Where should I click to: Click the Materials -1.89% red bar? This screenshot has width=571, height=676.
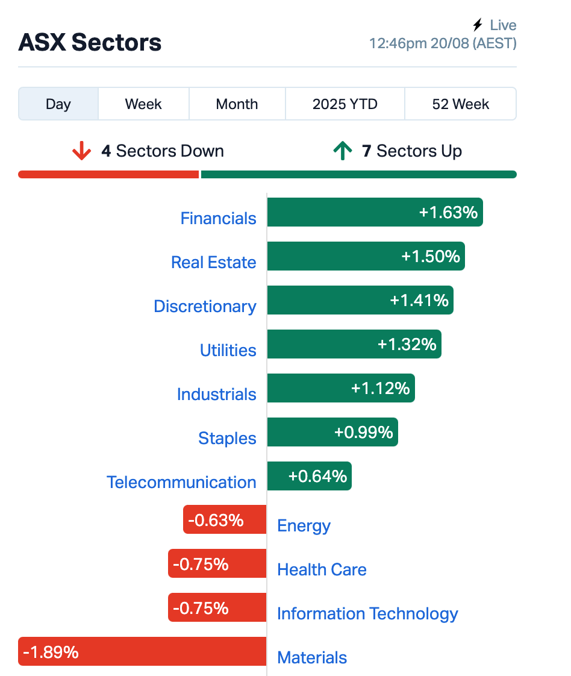point(142,651)
